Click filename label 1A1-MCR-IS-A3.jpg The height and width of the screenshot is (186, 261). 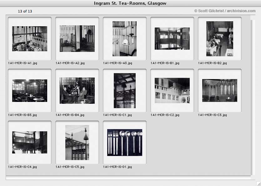pyautogui.click(x=118, y=63)
